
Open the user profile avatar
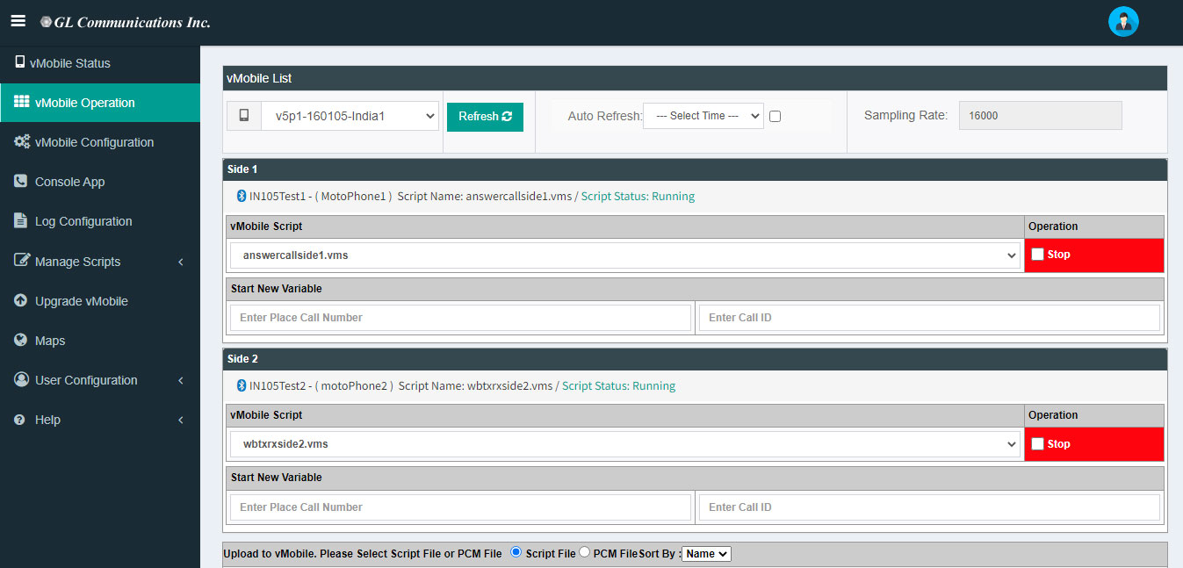point(1123,22)
